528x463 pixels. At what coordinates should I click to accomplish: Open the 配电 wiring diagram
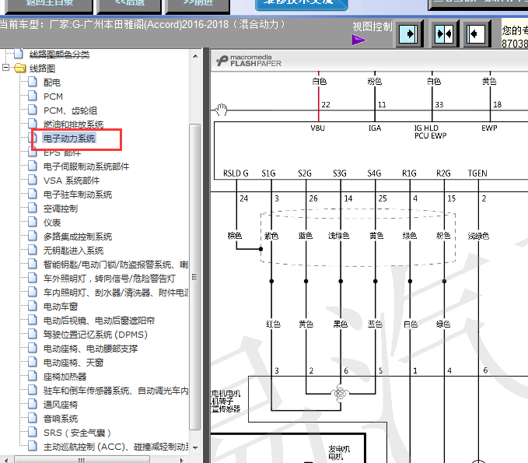click(52, 82)
